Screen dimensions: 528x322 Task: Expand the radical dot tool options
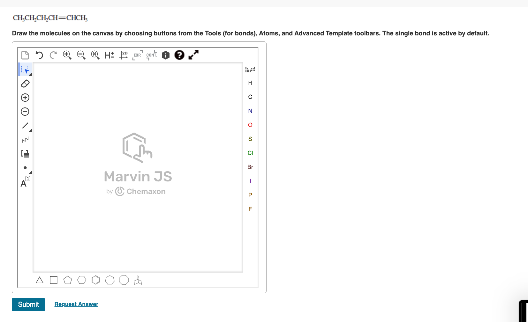30,172
